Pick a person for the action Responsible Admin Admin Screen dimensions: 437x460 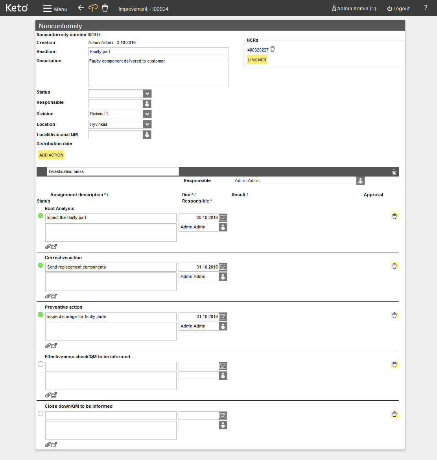(x=360, y=181)
